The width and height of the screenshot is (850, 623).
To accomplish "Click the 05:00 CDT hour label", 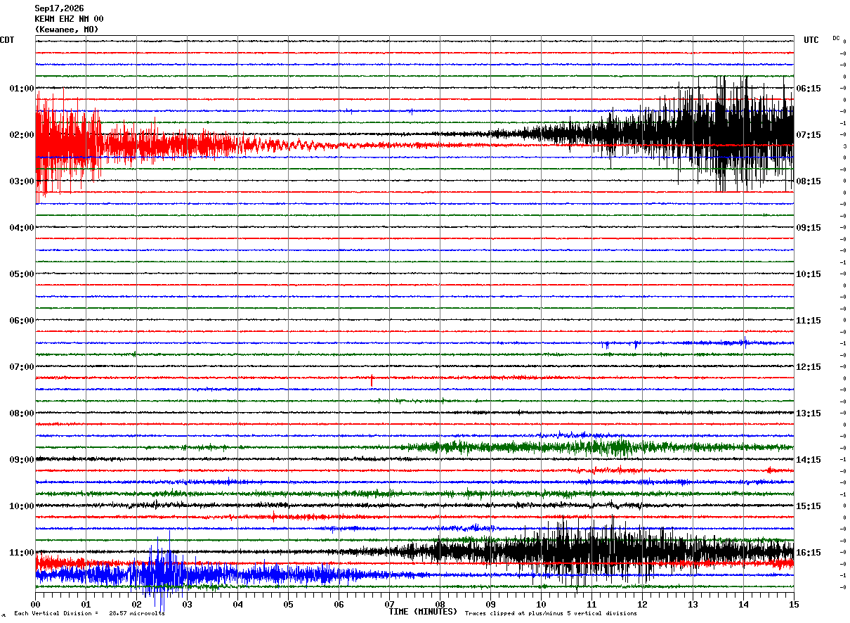I will point(21,274).
